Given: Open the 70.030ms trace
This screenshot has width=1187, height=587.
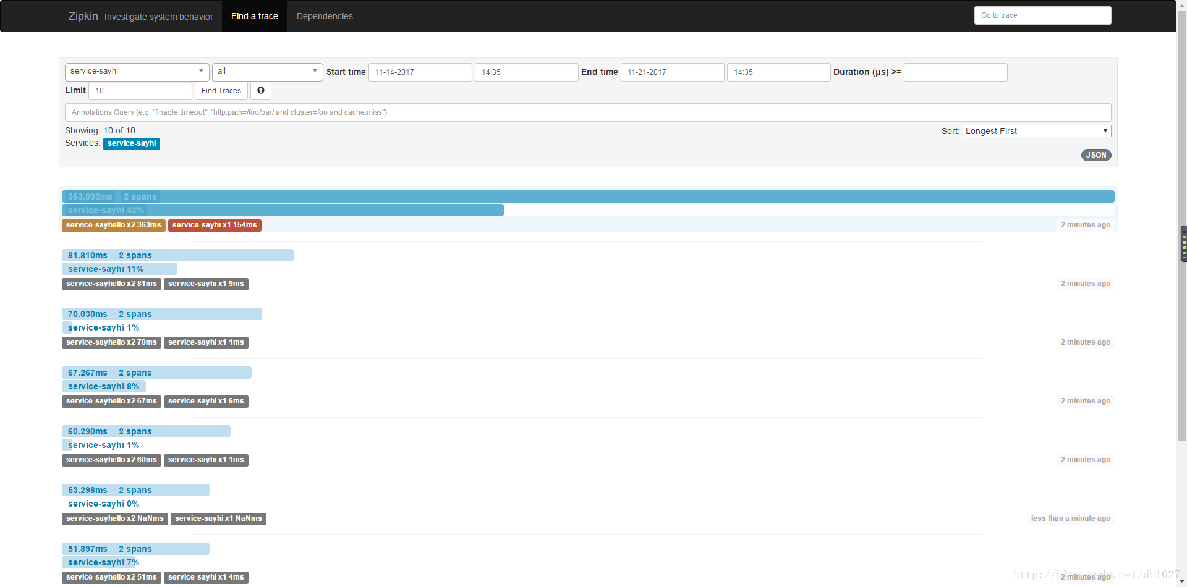Looking at the screenshot, I should click(162, 314).
